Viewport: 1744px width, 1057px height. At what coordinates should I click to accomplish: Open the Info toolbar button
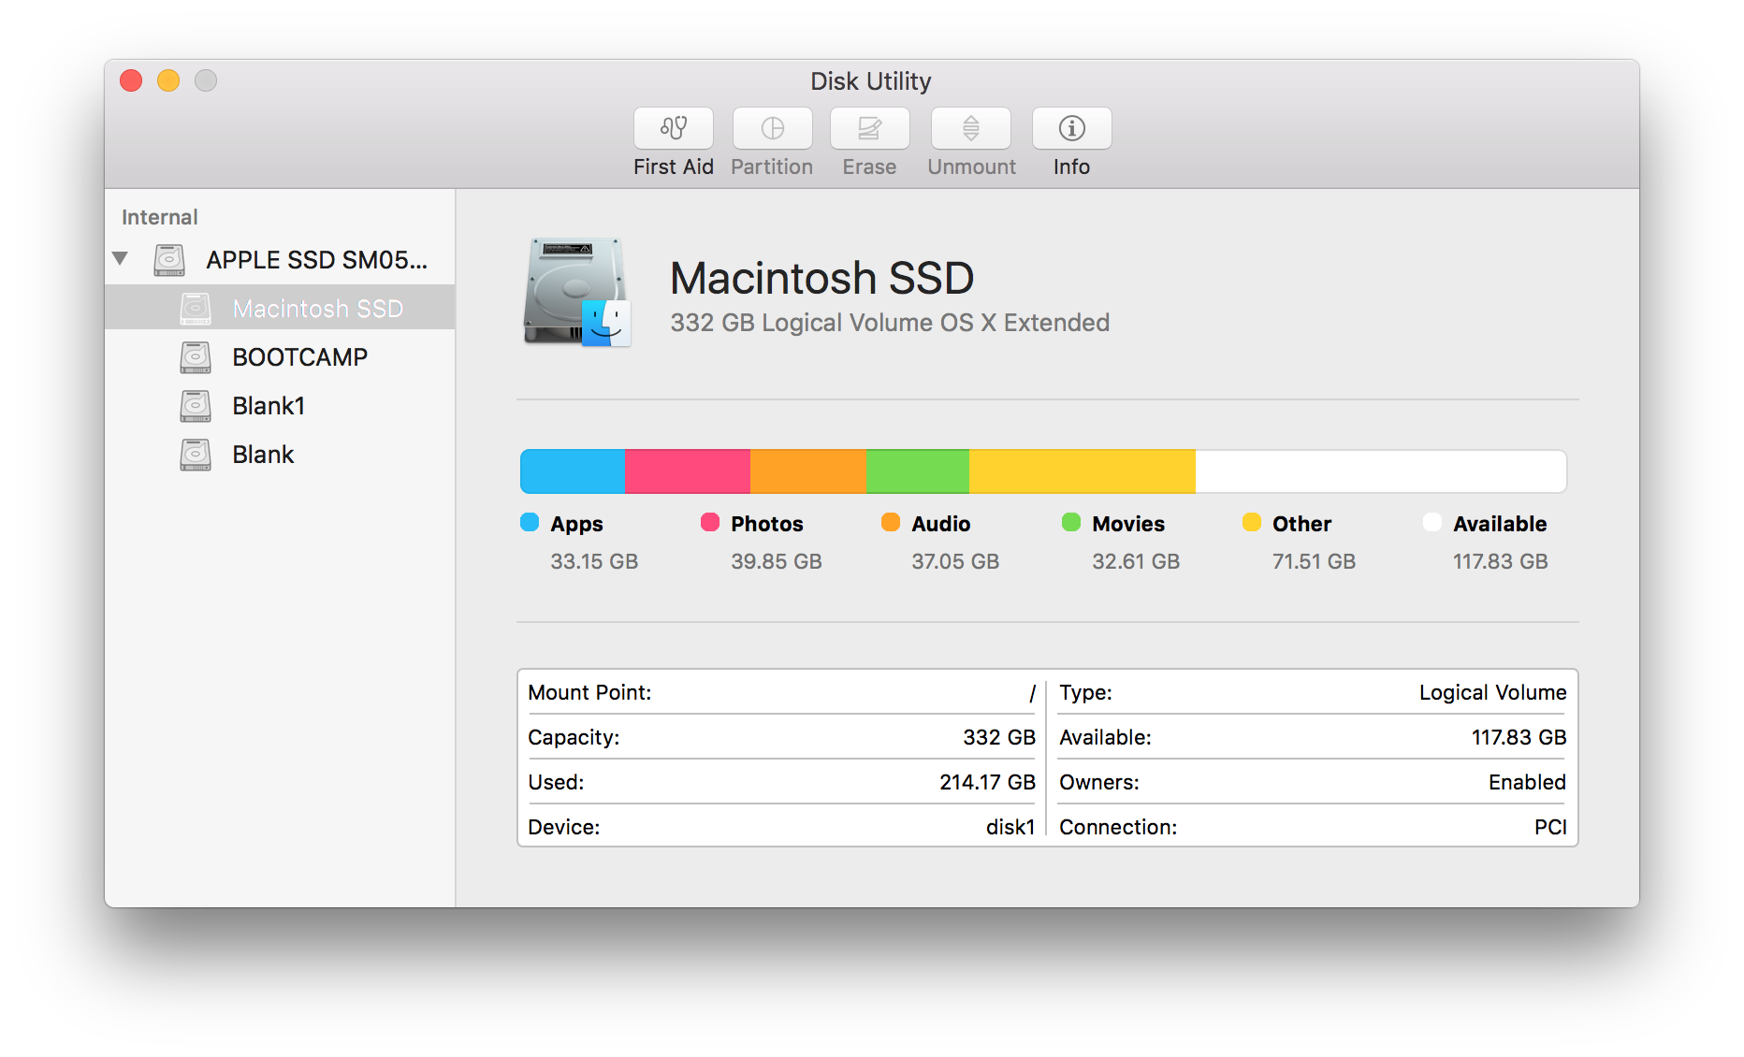1071,128
